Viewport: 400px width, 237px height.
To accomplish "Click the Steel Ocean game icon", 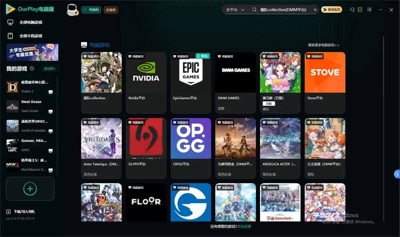I will 12,106.
